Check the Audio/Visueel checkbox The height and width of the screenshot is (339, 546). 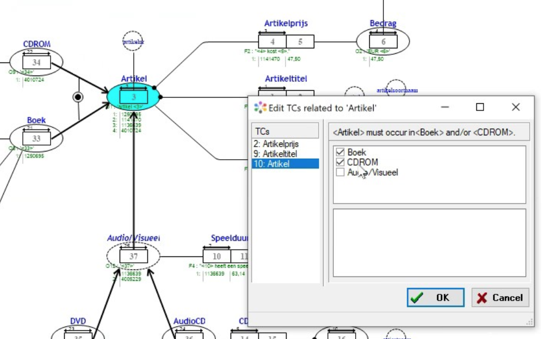(x=340, y=172)
